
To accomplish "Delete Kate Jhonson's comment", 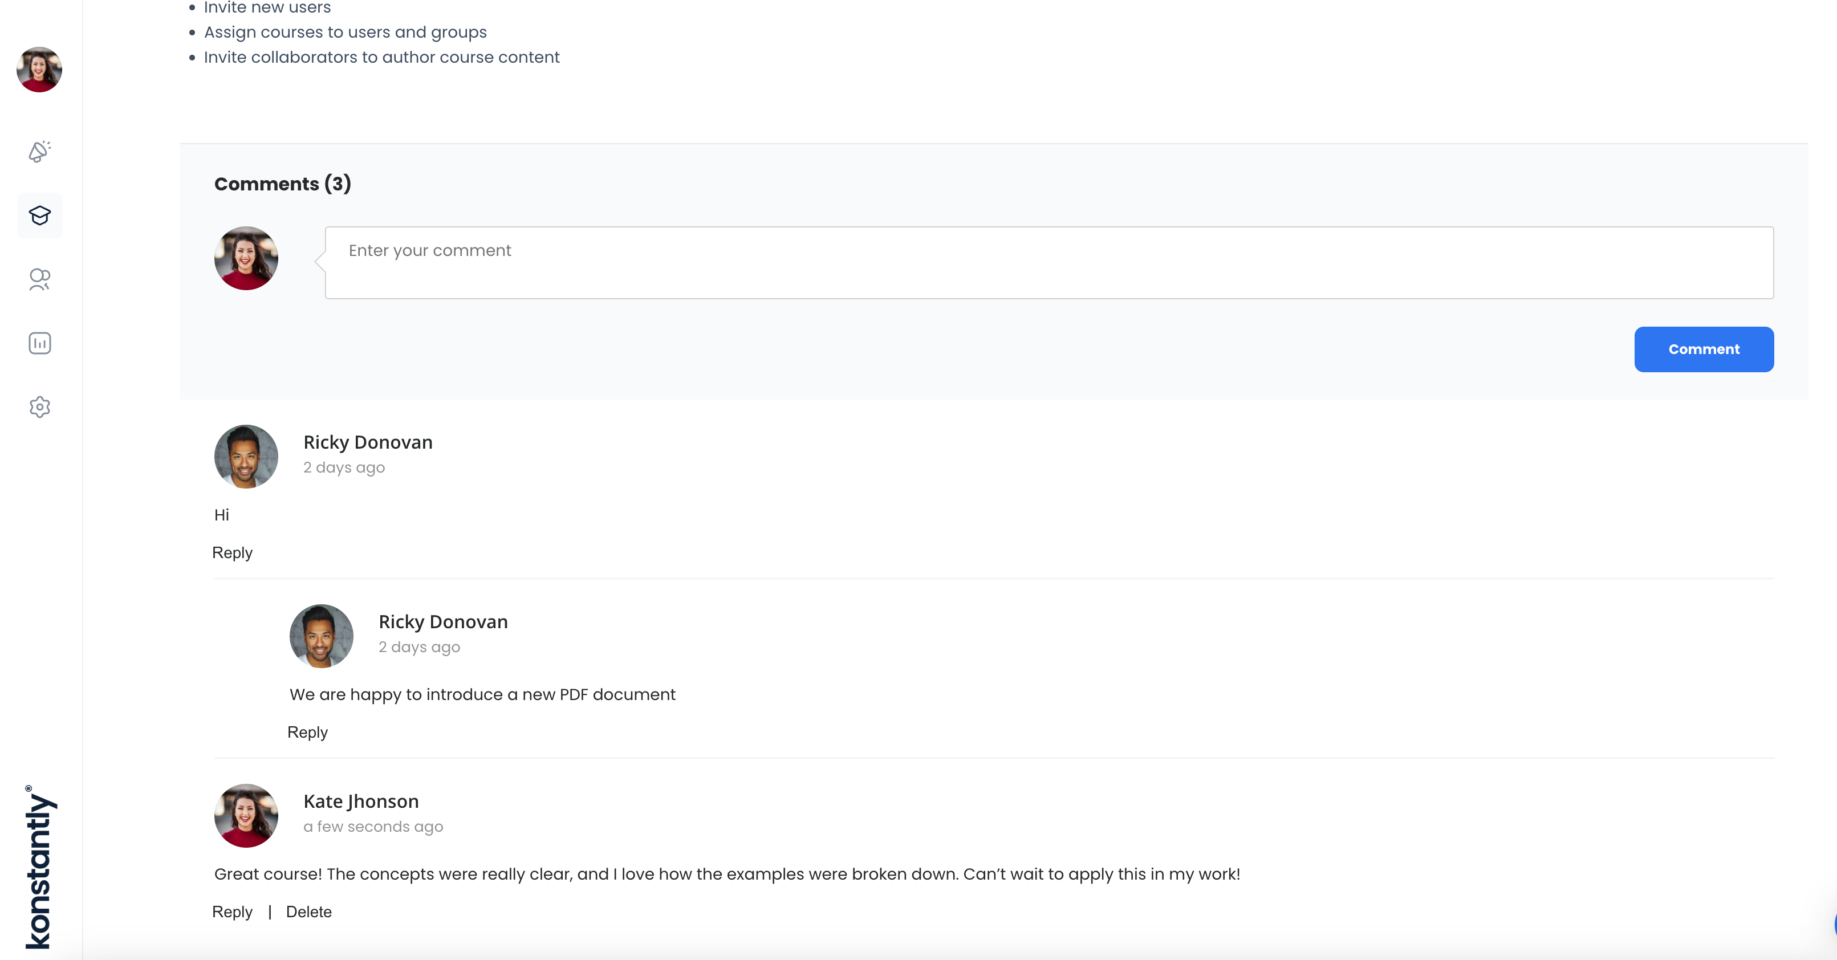I will (x=309, y=912).
